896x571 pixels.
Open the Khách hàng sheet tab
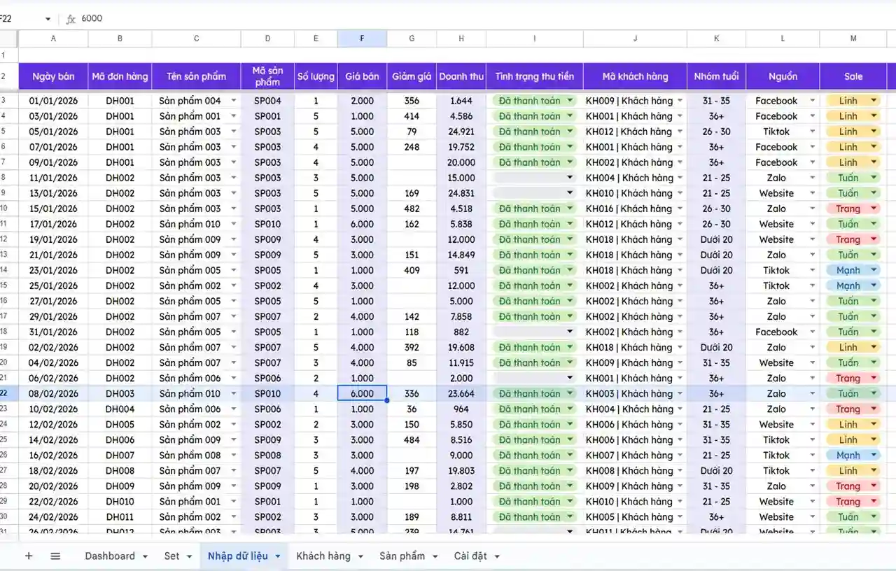(323, 556)
